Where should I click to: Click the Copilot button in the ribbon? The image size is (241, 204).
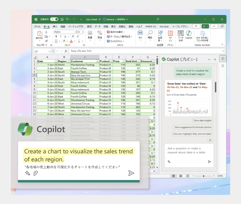(189, 35)
